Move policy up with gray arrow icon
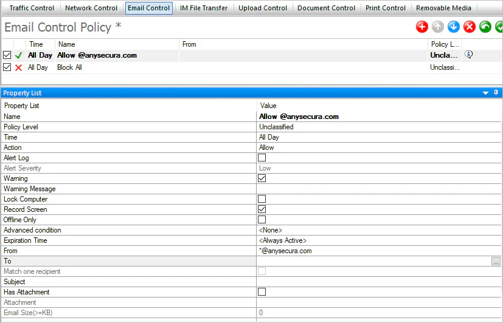The image size is (503, 323). tap(438, 27)
